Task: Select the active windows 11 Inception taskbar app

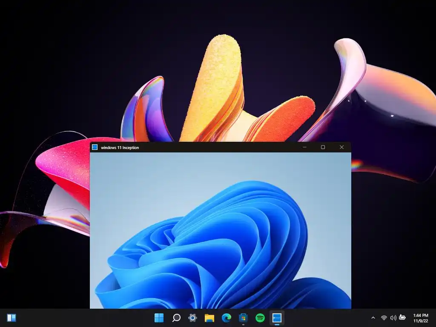Action: pyautogui.click(x=277, y=318)
